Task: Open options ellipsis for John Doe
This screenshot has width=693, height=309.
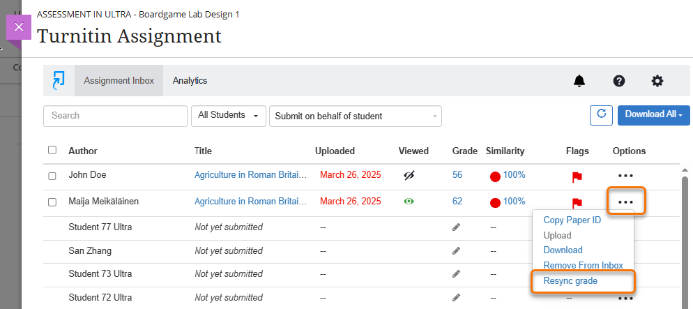Action: point(625,176)
